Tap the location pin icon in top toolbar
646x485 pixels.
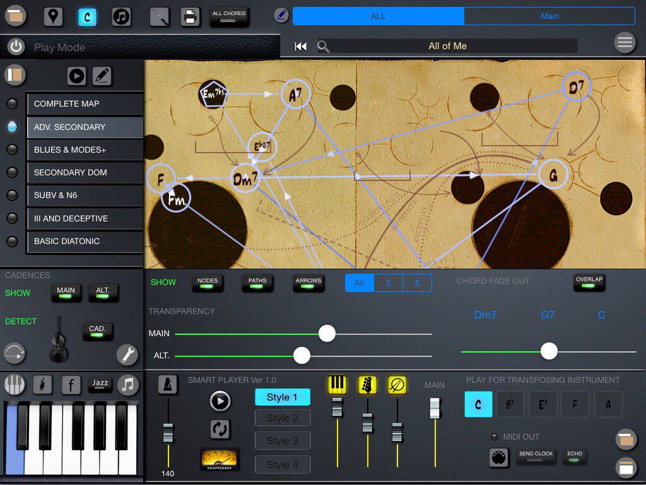coord(53,17)
